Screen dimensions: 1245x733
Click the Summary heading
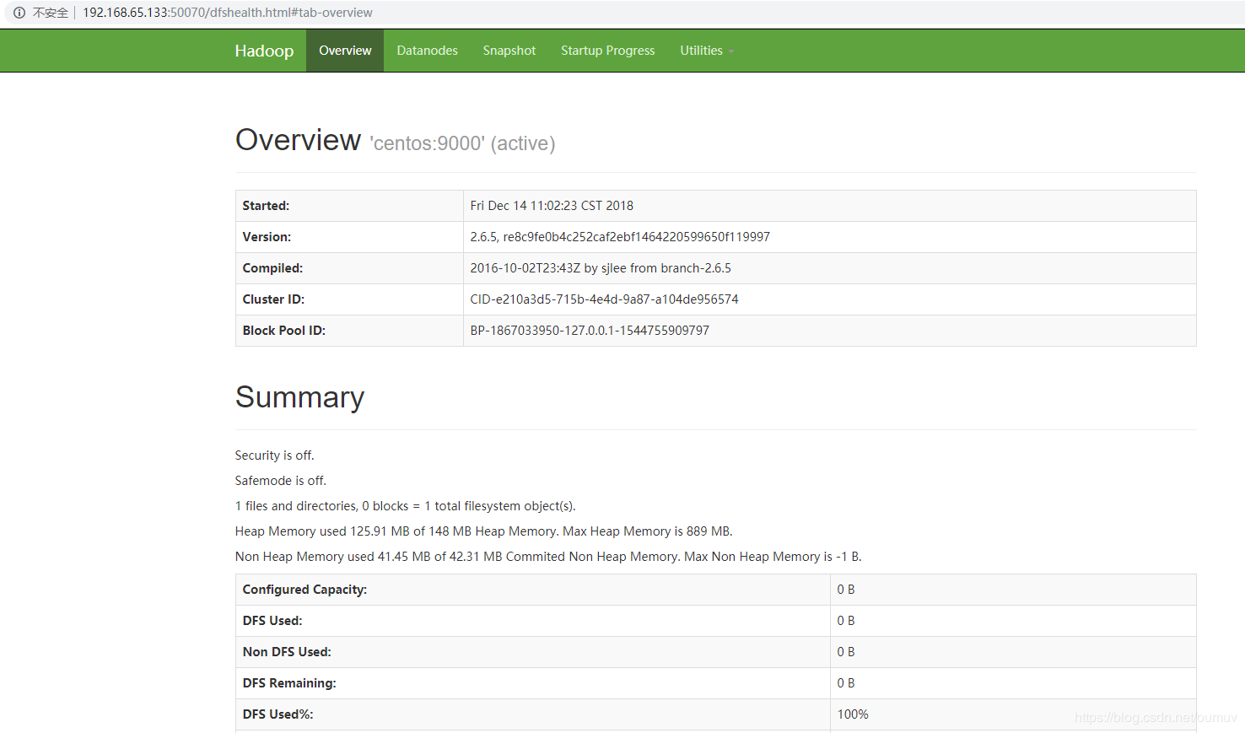click(299, 397)
